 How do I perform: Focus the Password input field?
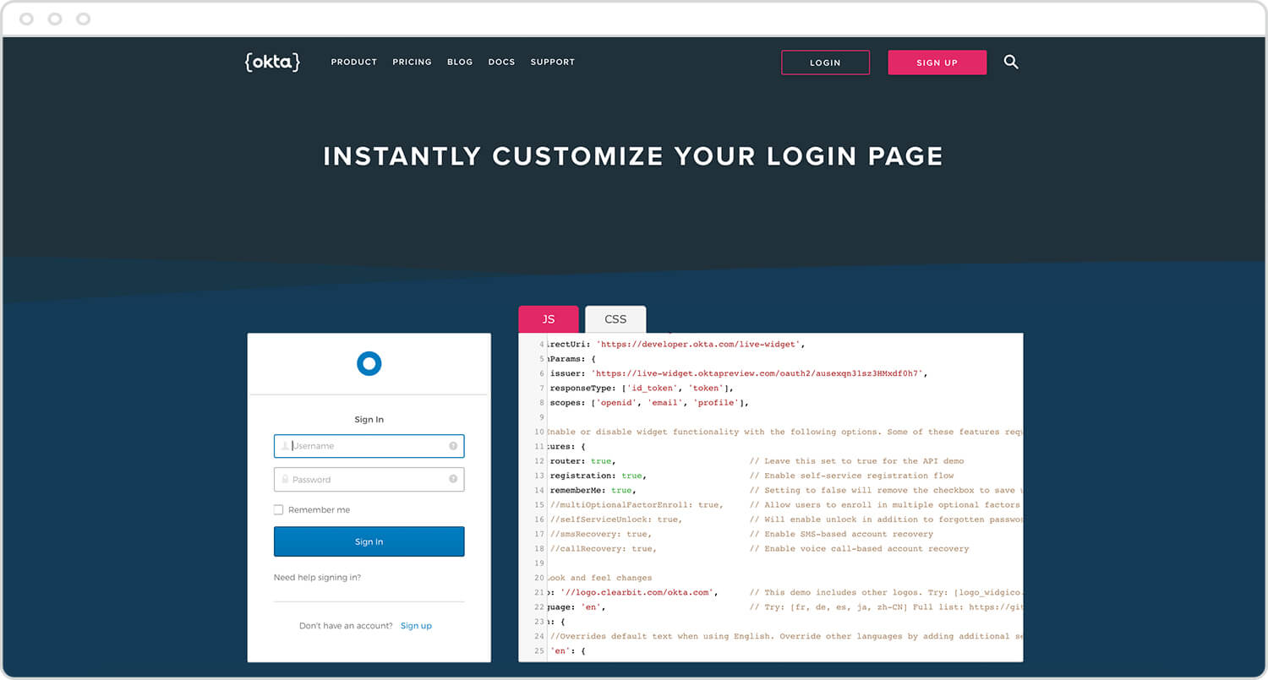pos(369,480)
